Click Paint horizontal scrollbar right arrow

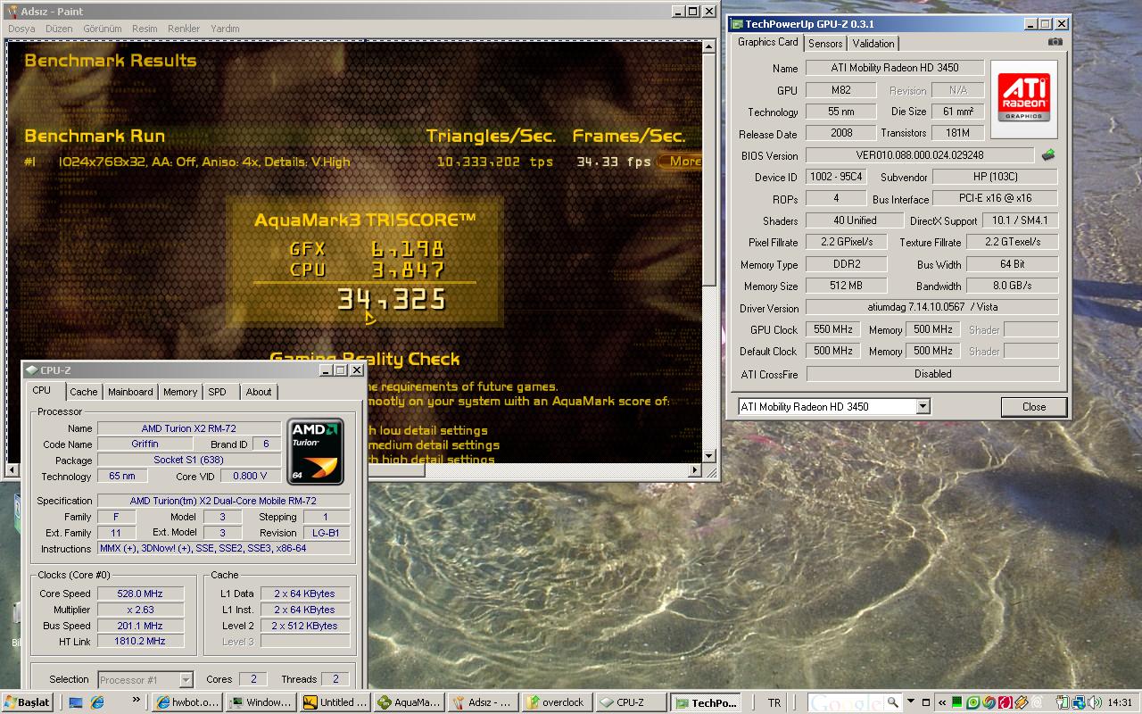click(x=695, y=469)
